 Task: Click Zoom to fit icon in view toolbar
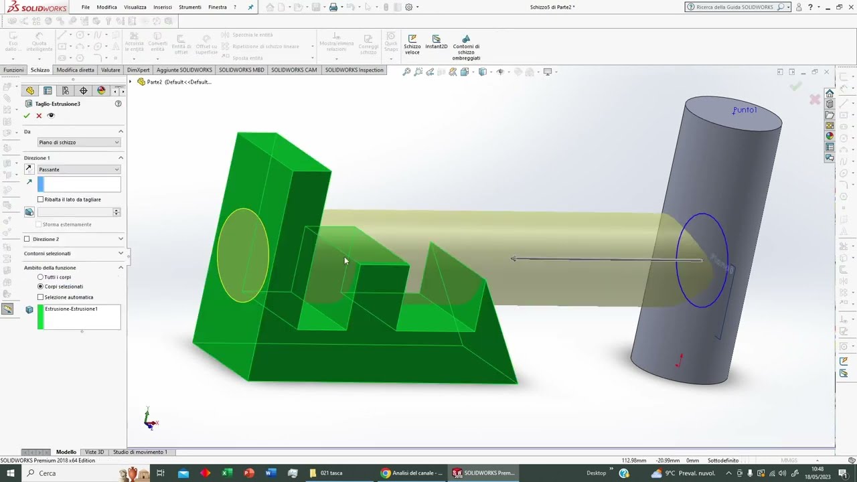[406, 72]
